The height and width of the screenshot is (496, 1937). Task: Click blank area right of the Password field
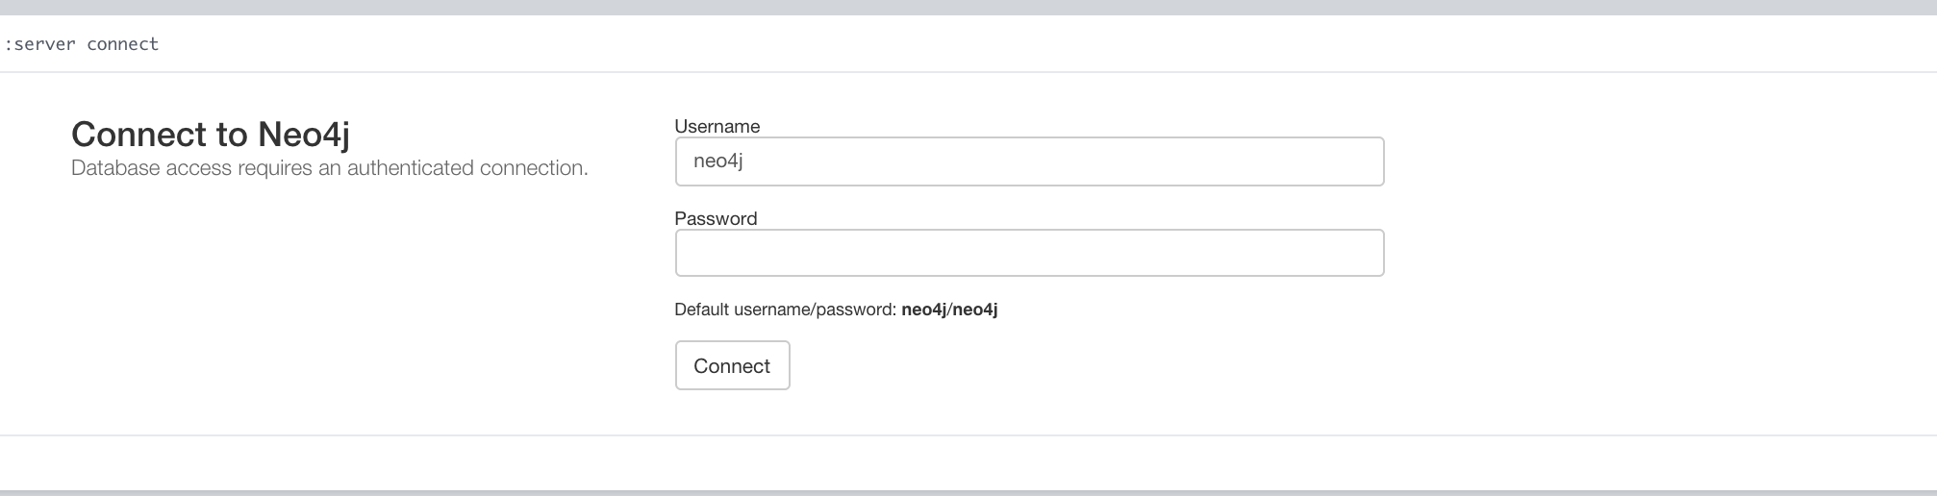[1635, 253]
